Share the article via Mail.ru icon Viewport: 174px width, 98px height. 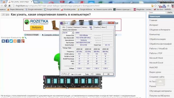tap(19, 41)
